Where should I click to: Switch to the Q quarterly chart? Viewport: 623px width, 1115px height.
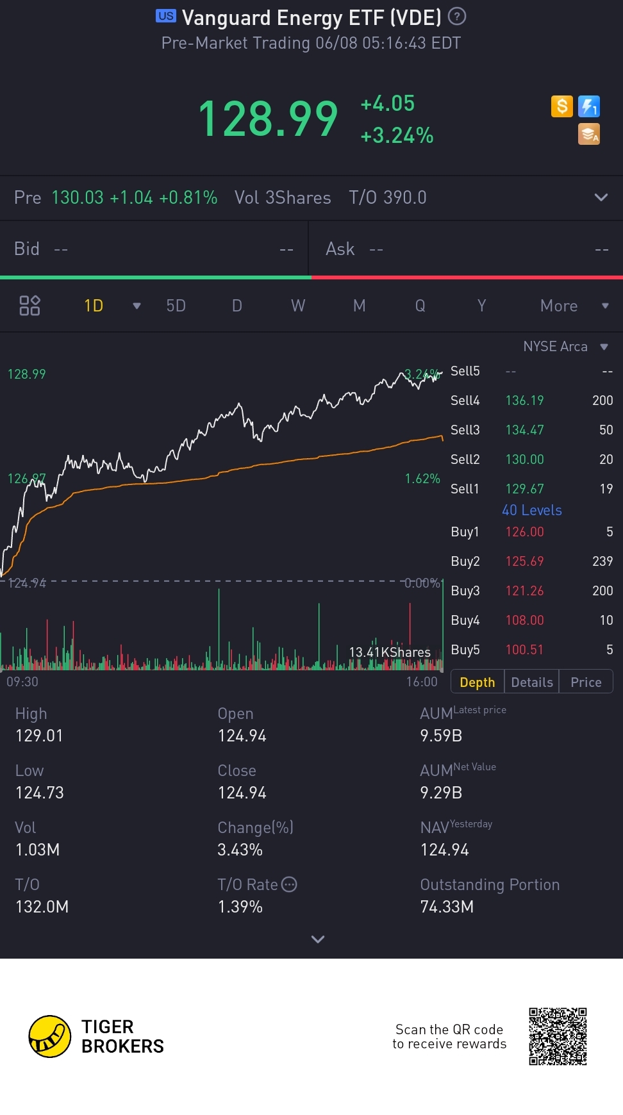pyautogui.click(x=420, y=306)
